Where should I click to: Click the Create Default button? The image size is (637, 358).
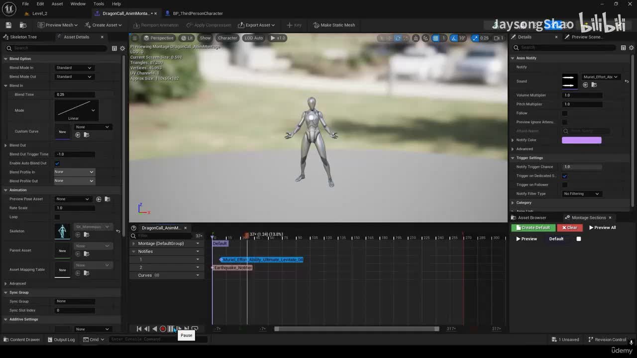pos(533,228)
